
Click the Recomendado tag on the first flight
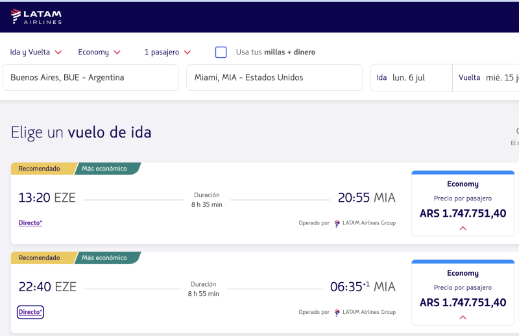pyautogui.click(x=40, y=169)
